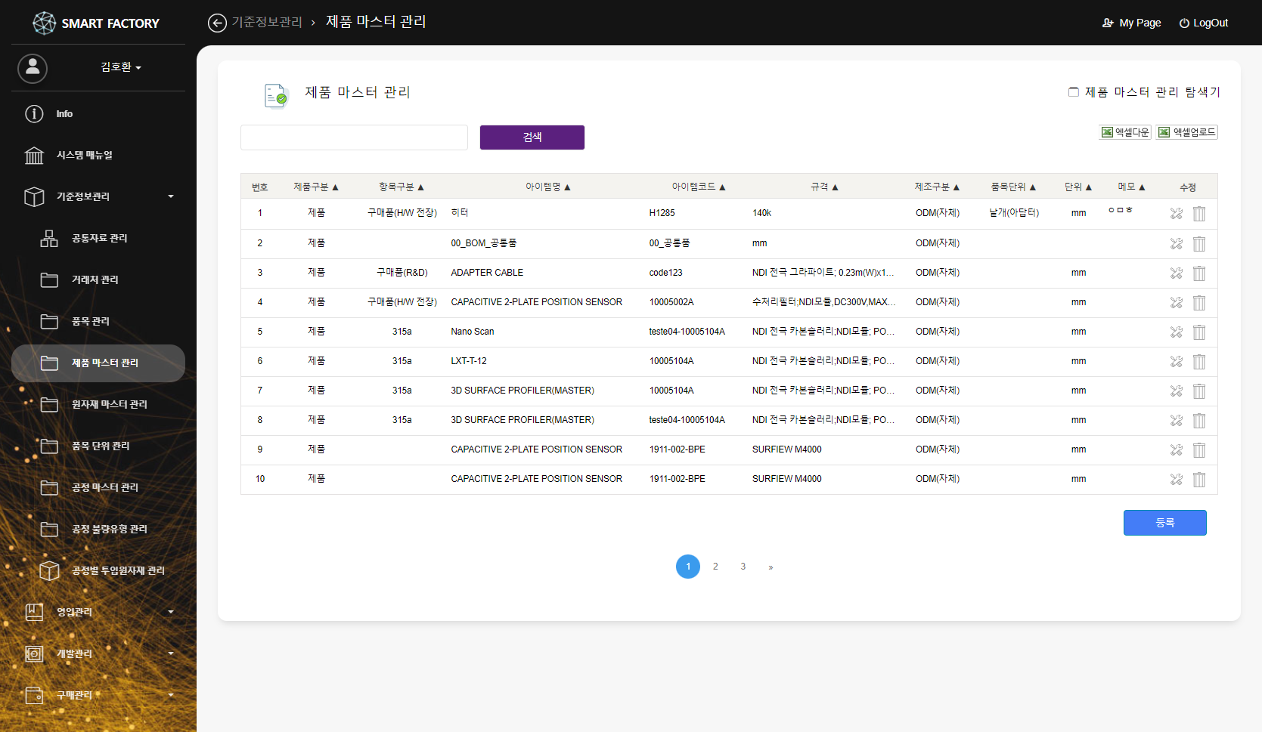Open the 김호환 user dropdown
The height and width of the screenshot is (732, 1262).
pyautogui.click(x=121, y=67)
